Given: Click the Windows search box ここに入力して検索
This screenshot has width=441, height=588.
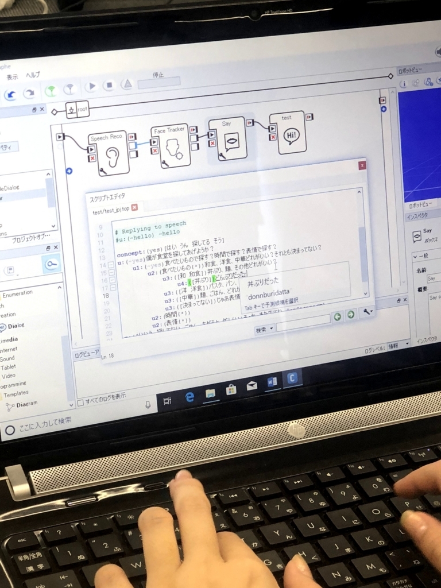Looking at the screenshot, I should pyautogui.click(x=45, y=424).
